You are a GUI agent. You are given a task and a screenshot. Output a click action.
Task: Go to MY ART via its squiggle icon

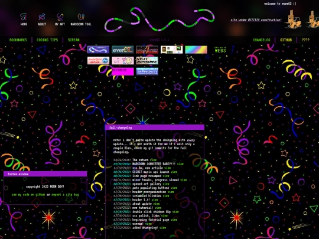(x=60, y=17)
